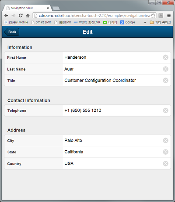Click the extension icon beside the address bar
The height and width of the screenshot is (202, 175).
coord(161,15)
